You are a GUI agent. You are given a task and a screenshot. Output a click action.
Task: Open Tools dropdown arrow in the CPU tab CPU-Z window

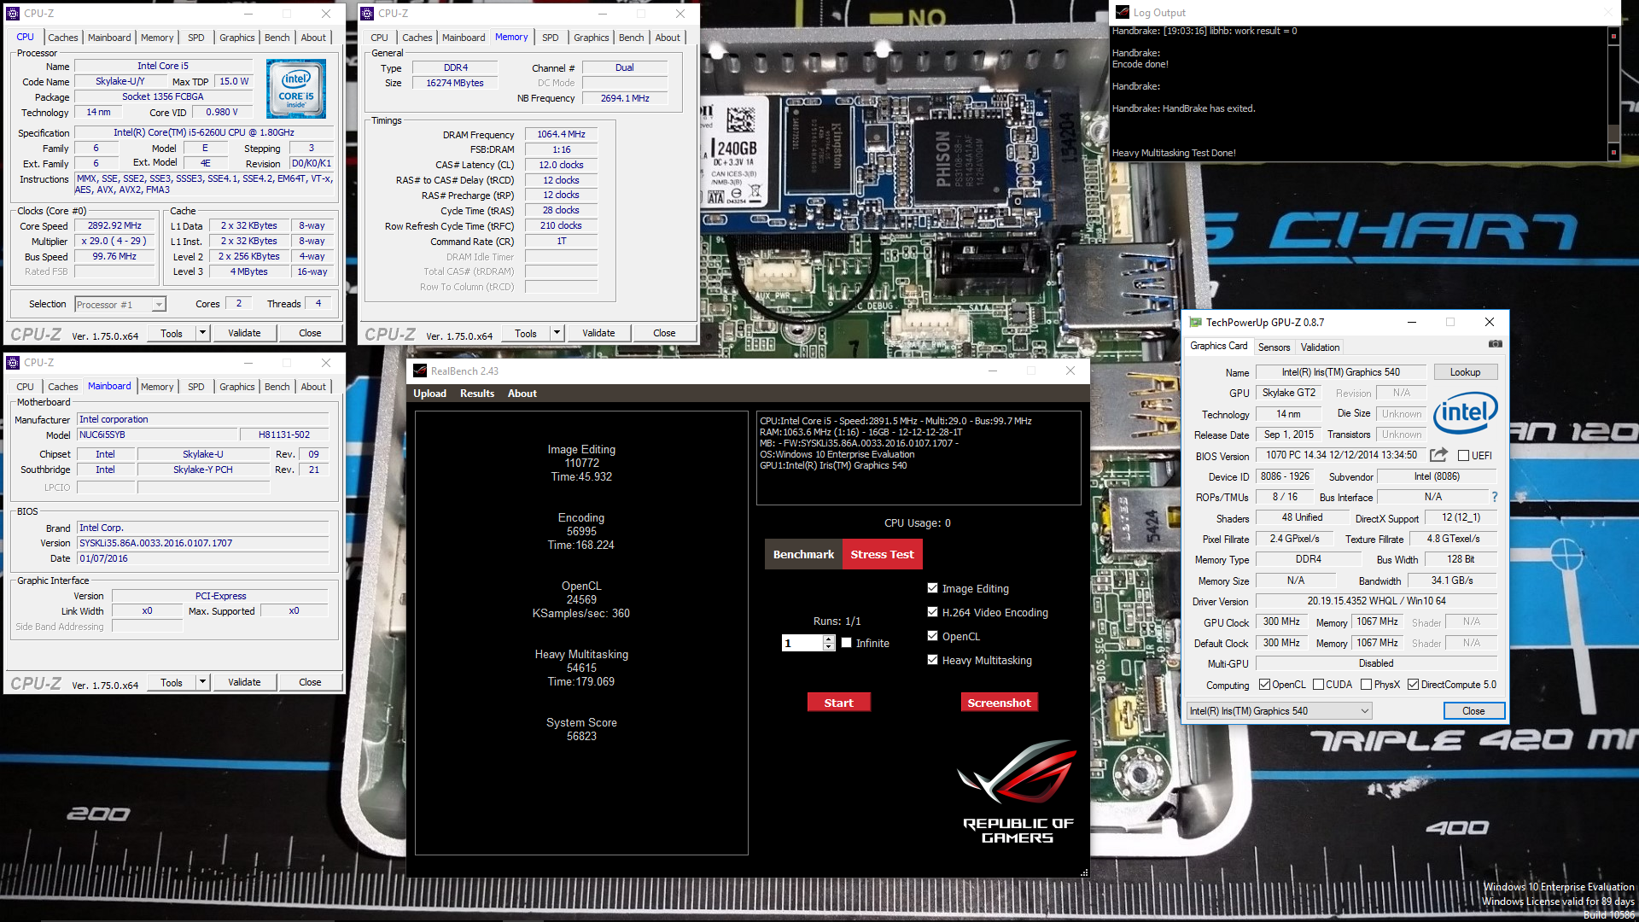203,333
